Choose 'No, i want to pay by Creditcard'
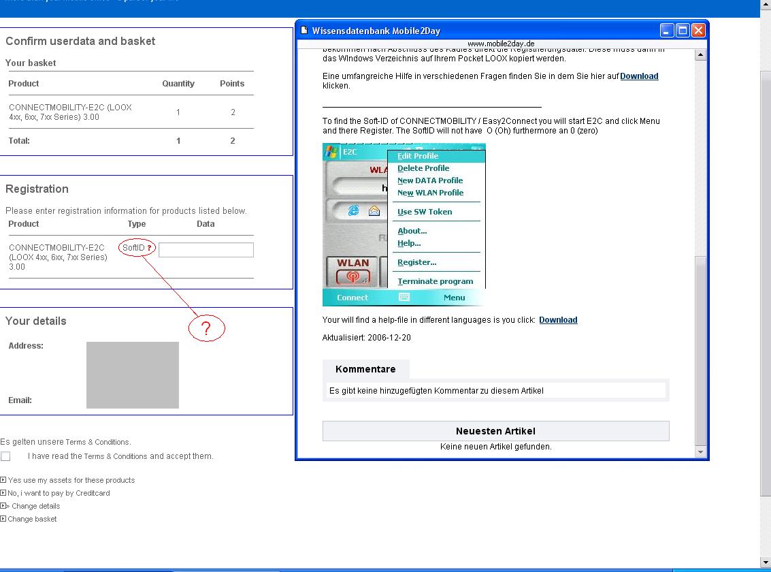 (x=59, y=493)
